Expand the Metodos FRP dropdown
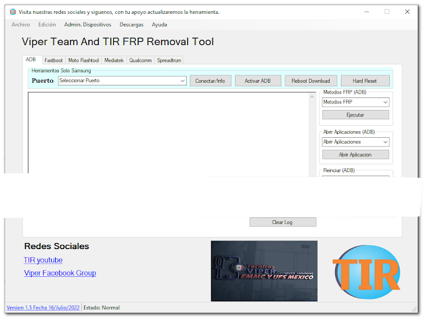 355,102
